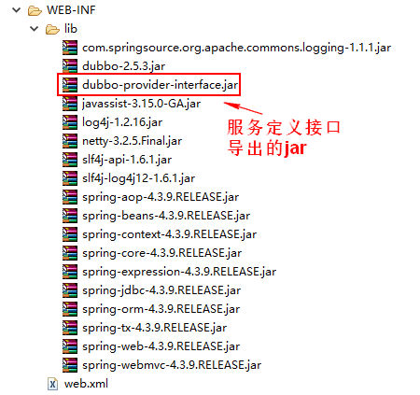This screenshot has height=395, width=420.
Task: Click the jar icon beside log4j-1.2.16.jar
Action: [x=70, y=122]
